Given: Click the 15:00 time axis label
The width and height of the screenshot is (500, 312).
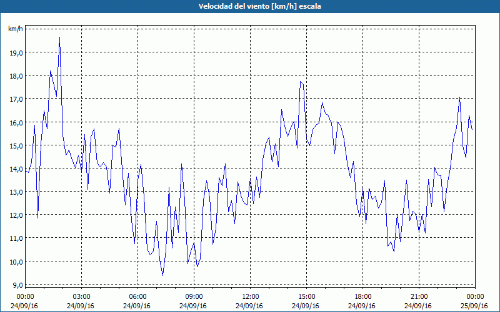Looking at the screenshot, I should 306,297.
